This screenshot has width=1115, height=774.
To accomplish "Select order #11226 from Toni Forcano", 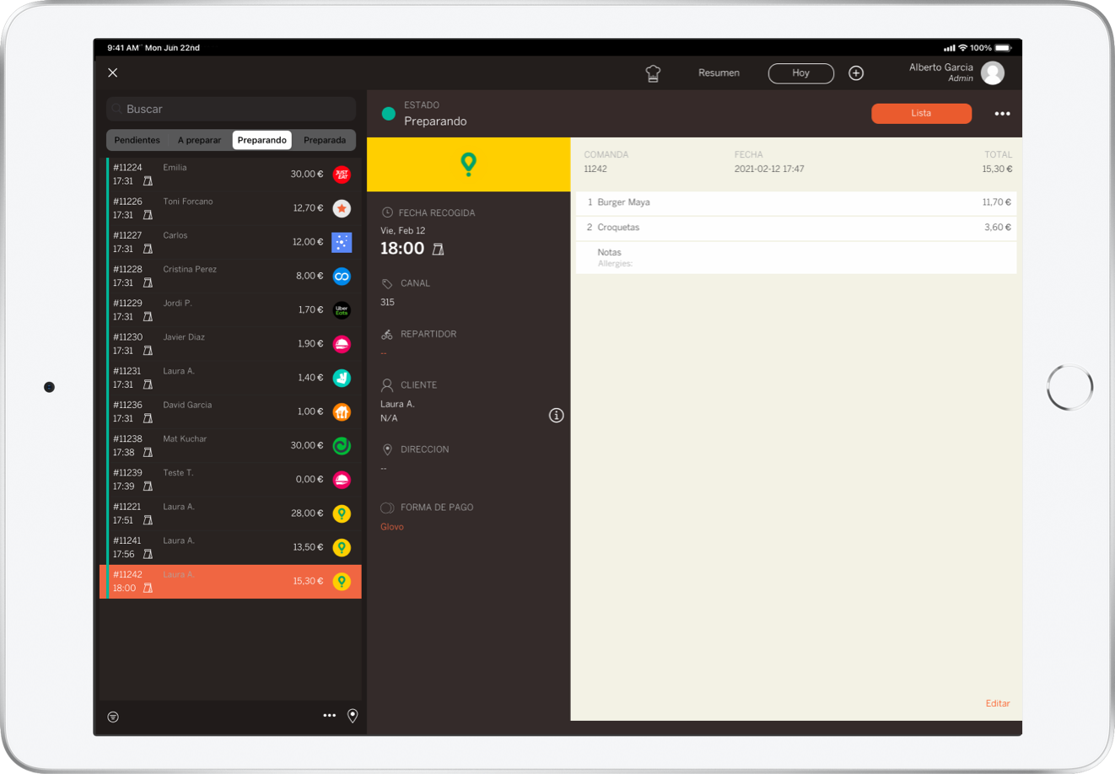I will 231,208.
